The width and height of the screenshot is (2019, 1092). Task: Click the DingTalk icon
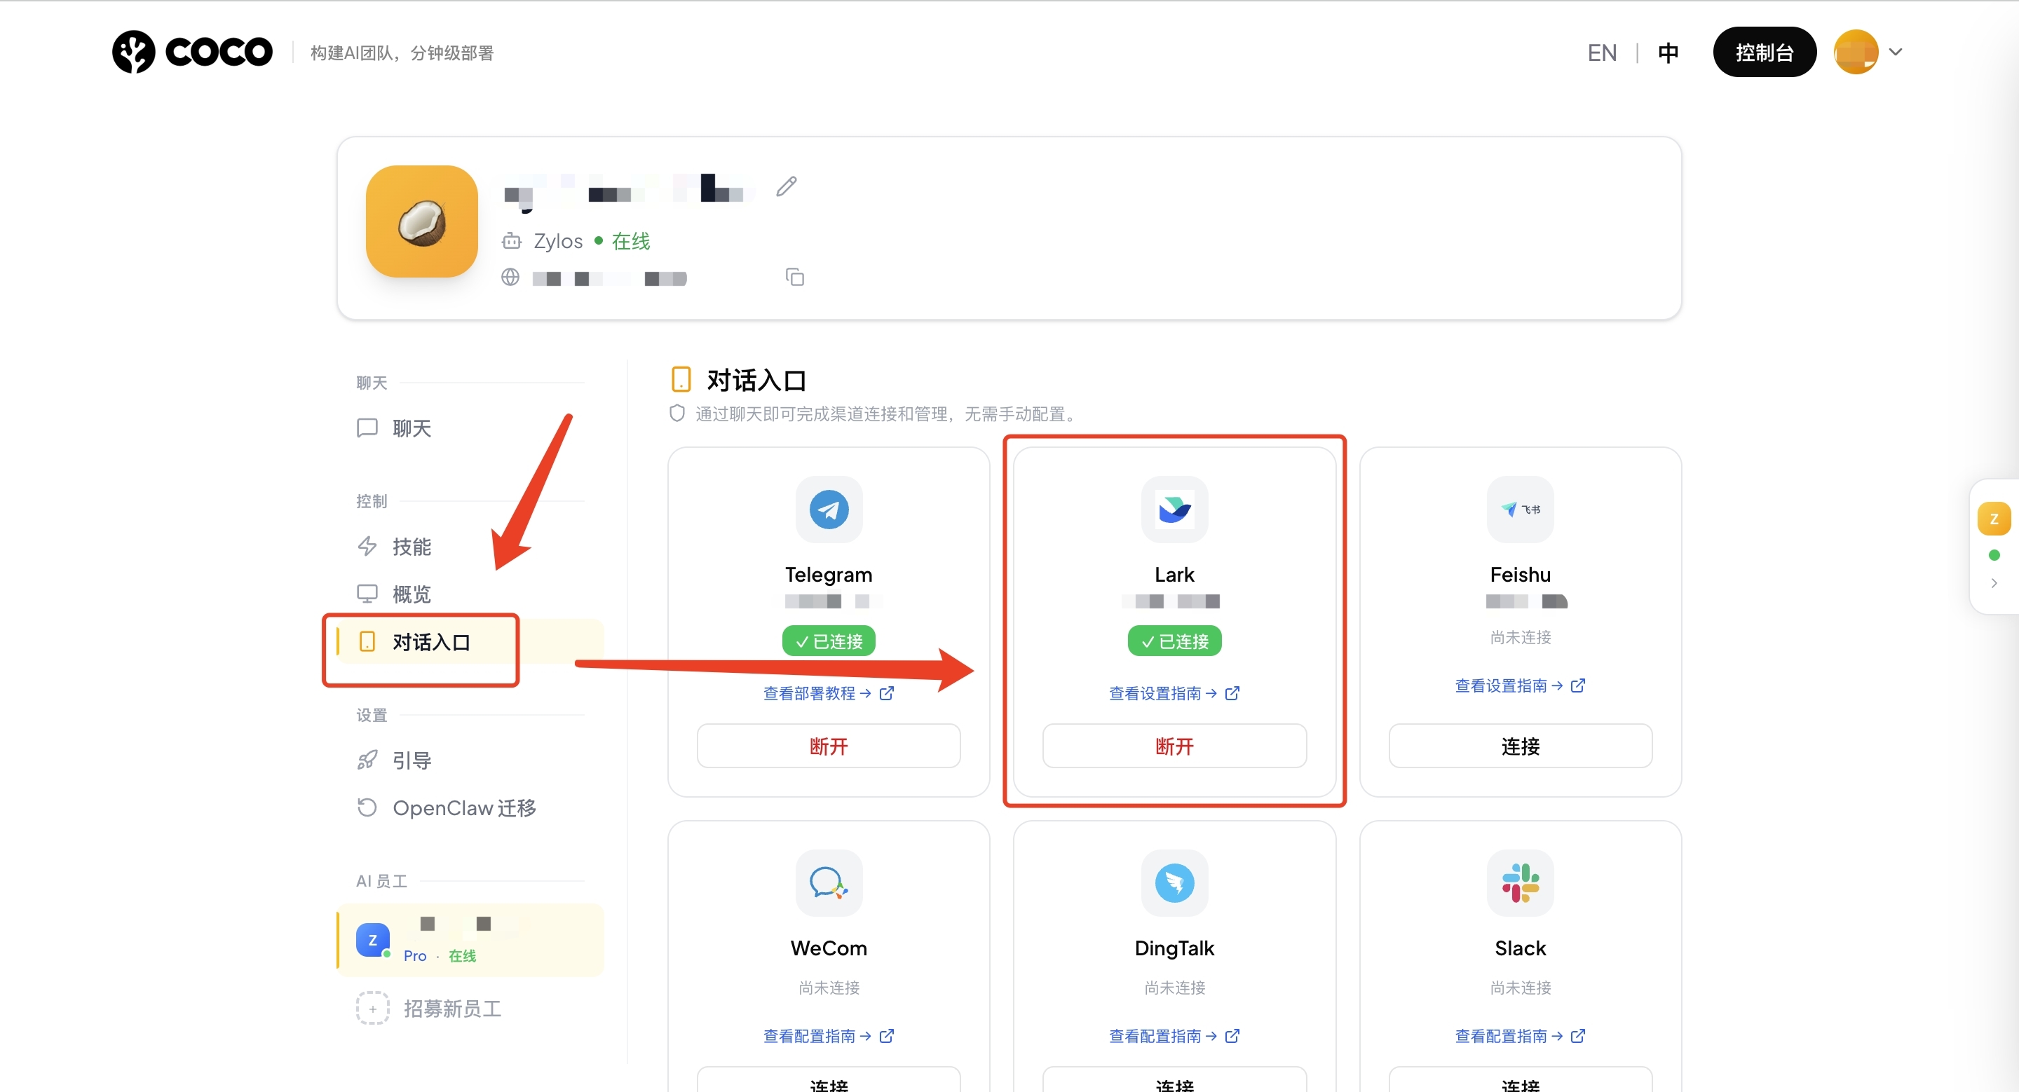(1174, 883)
